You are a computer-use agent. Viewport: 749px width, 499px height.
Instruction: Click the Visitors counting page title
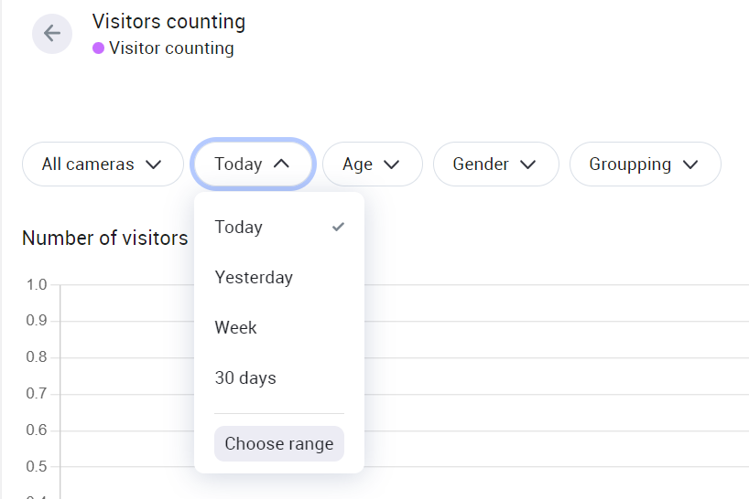click(x=168, y=21)
